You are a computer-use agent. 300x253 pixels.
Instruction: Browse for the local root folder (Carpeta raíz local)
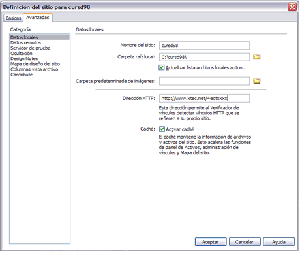[257, 57]
